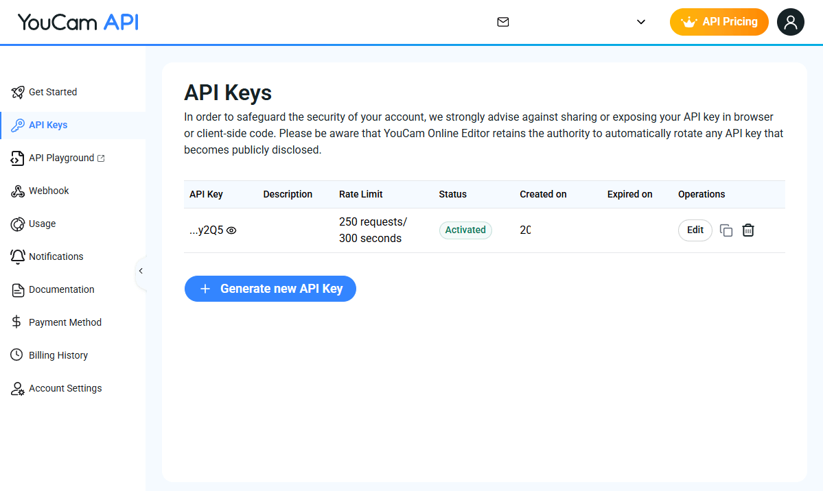Select the Usage icon in the sidebar

click(x=17, y=224)
